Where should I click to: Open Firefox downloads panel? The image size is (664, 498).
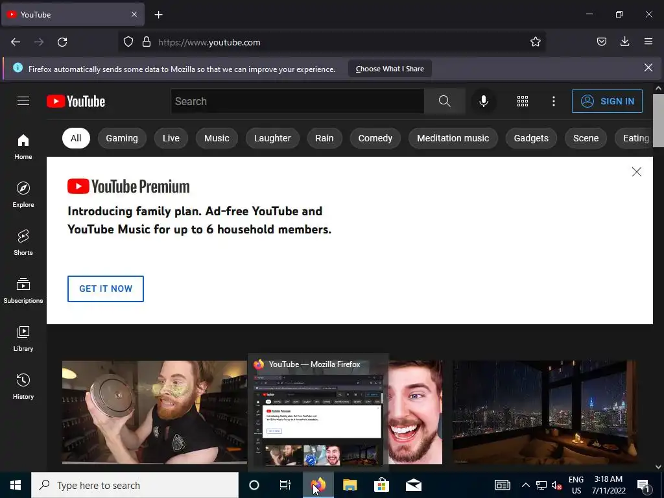(624, 42)
